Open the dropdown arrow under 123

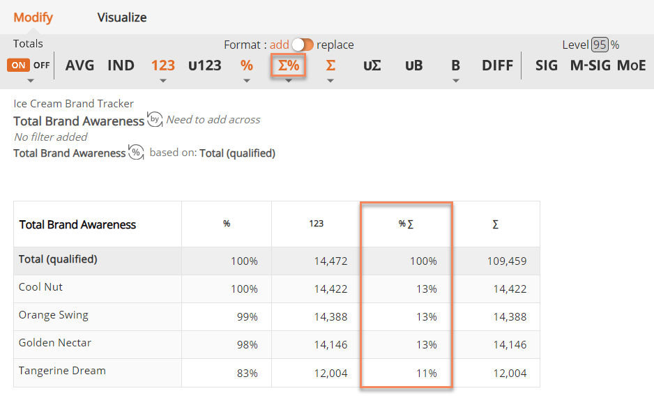(x=163, y=81)
